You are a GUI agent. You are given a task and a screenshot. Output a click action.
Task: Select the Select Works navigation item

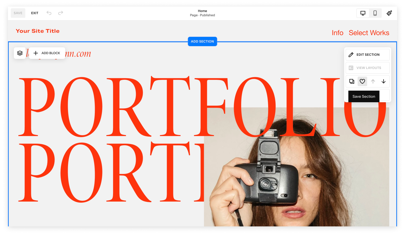click(369, 33)
